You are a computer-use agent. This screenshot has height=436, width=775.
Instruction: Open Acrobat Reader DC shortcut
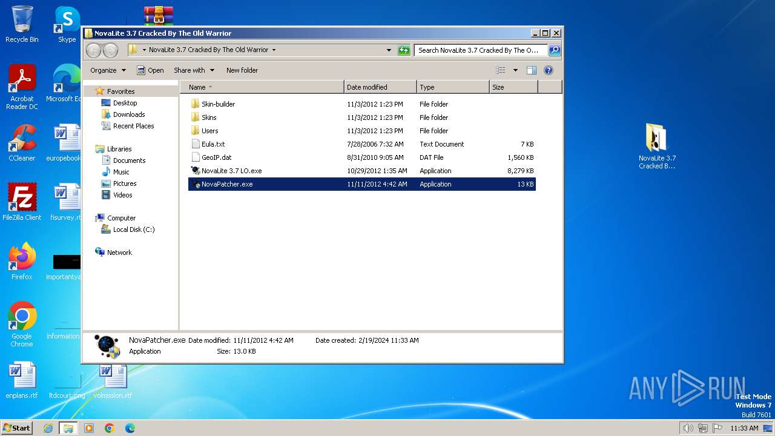click(22, 87)
